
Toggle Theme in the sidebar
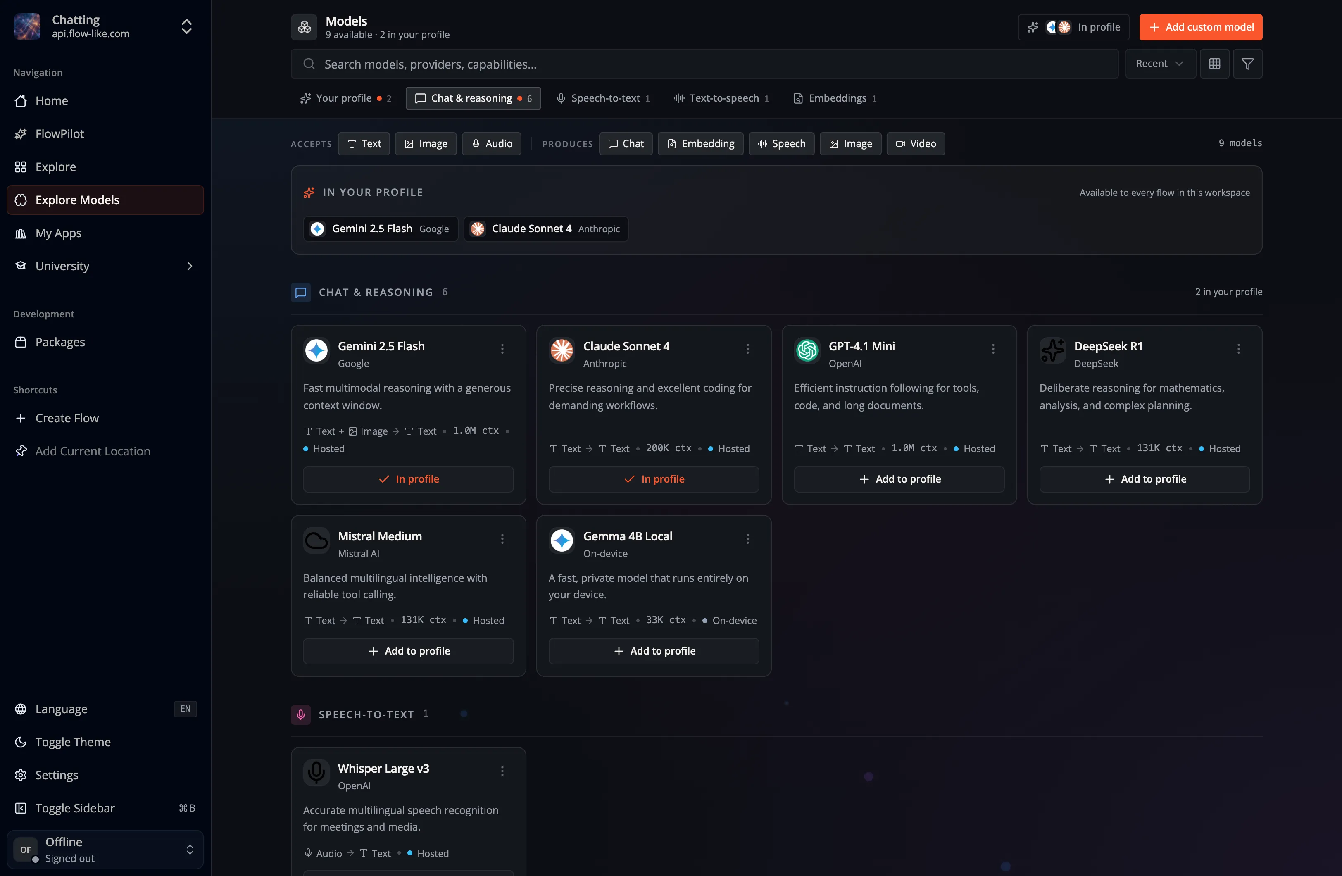tap(105, 742)
